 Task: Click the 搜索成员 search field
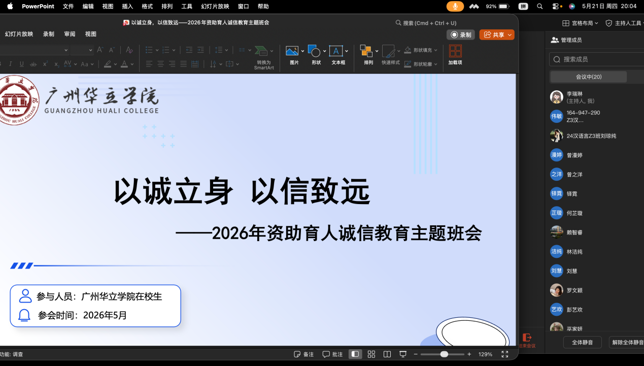tap(597, 59)
